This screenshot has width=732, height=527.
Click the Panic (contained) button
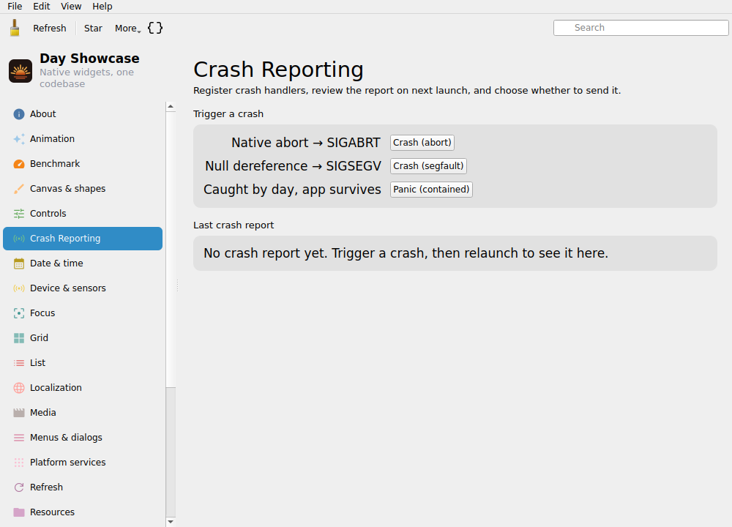tap(431, 189)
